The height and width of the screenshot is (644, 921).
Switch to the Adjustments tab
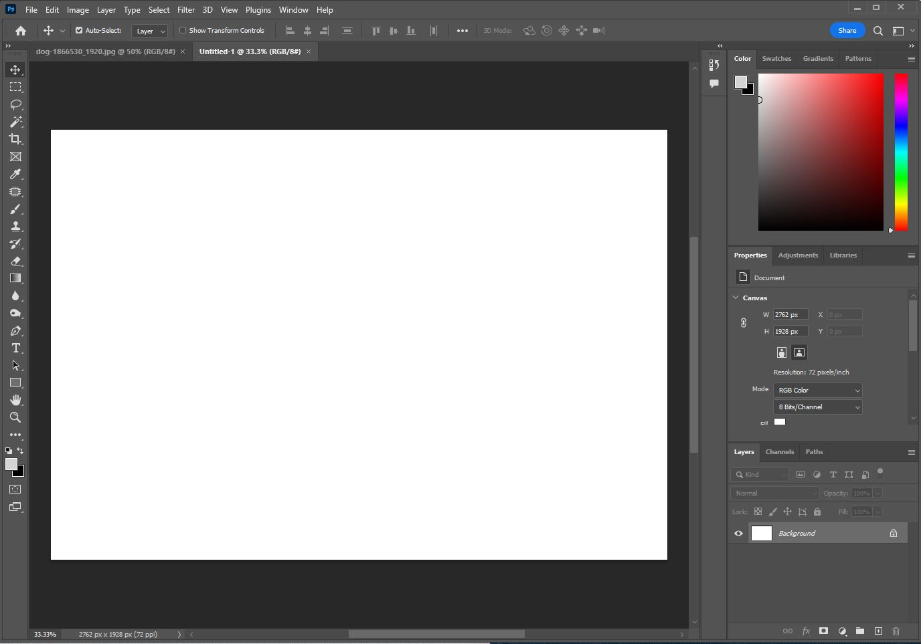pos(798,255)
